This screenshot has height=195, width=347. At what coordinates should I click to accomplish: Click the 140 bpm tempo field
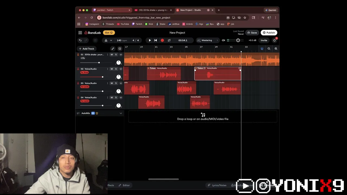click(122, 40)
